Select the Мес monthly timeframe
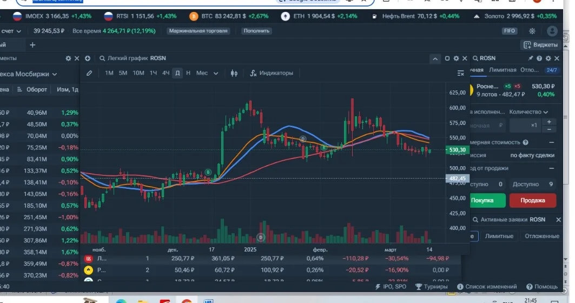This screenshot has width=575, height=303. 202,73
